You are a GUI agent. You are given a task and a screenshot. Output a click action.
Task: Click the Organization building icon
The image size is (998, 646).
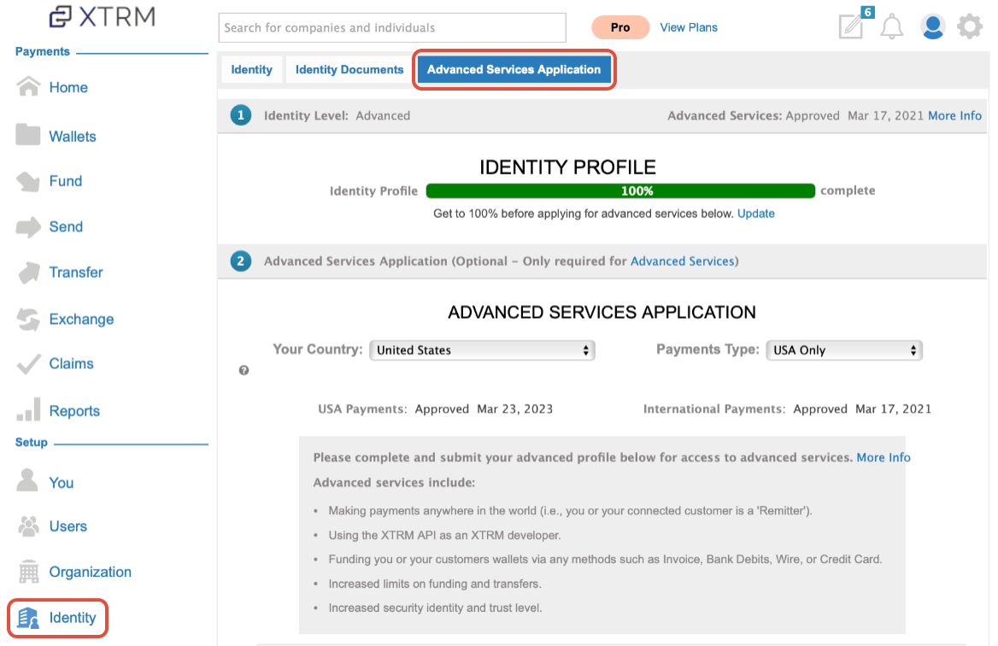click(29, 572)
